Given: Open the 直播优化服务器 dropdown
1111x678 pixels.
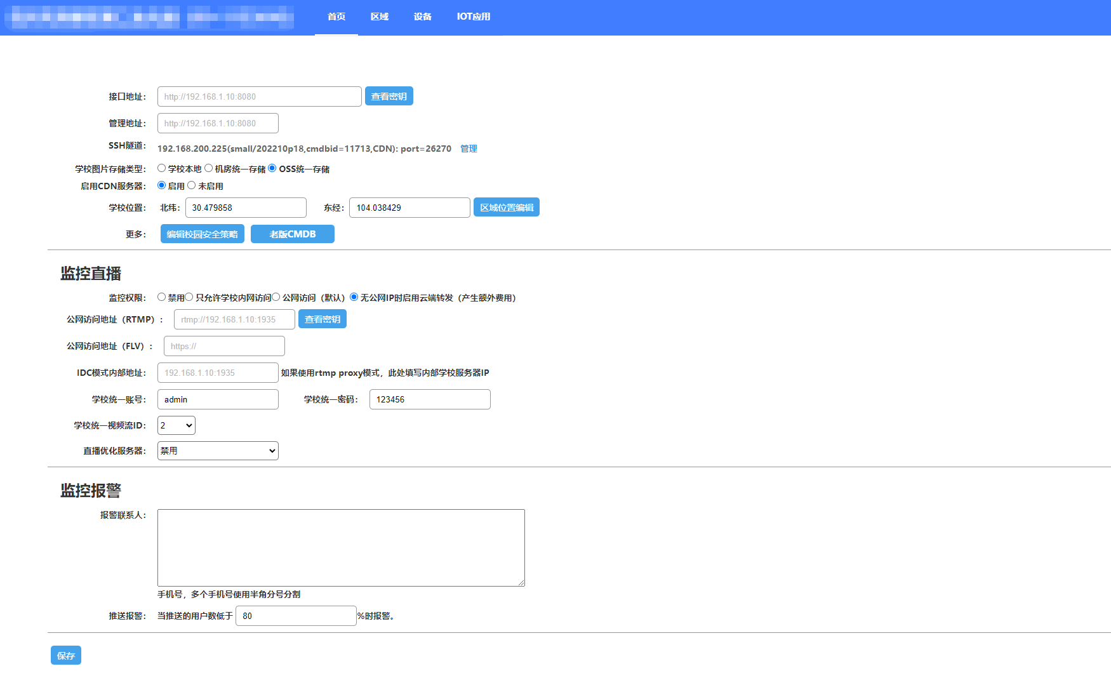Looking at the screenshot, I should tap(218, 451).
